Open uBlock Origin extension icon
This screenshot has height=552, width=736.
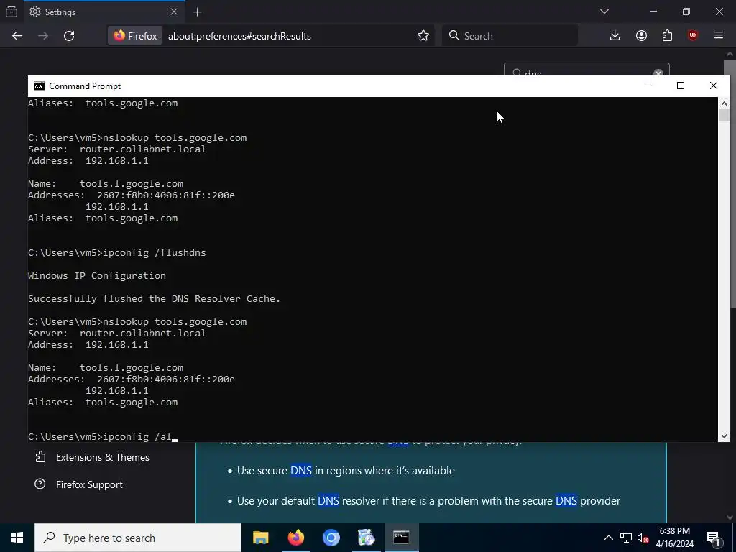(693, 36)
